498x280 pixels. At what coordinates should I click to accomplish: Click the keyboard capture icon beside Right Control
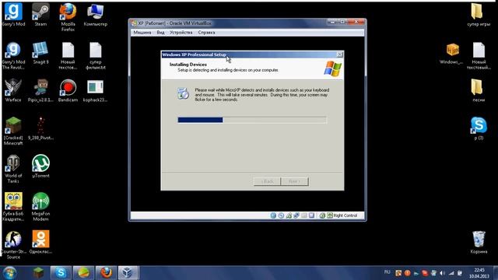pos(330,215)
